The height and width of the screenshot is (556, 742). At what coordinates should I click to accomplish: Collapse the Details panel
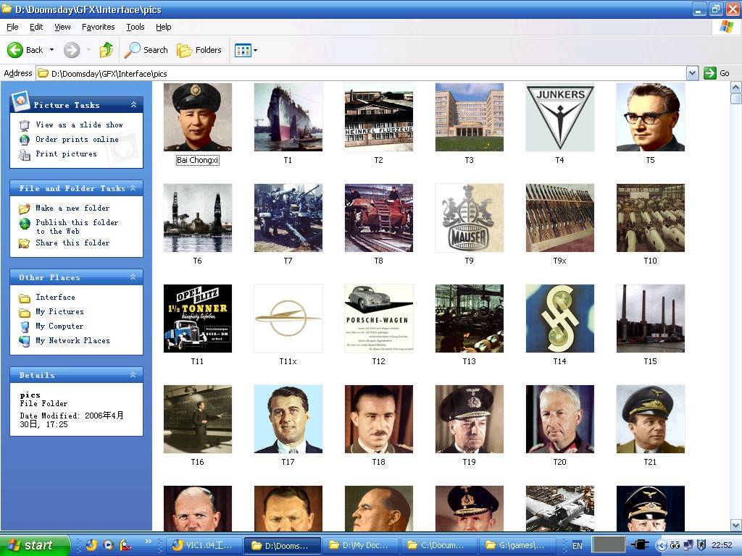(x=133, y=375)
